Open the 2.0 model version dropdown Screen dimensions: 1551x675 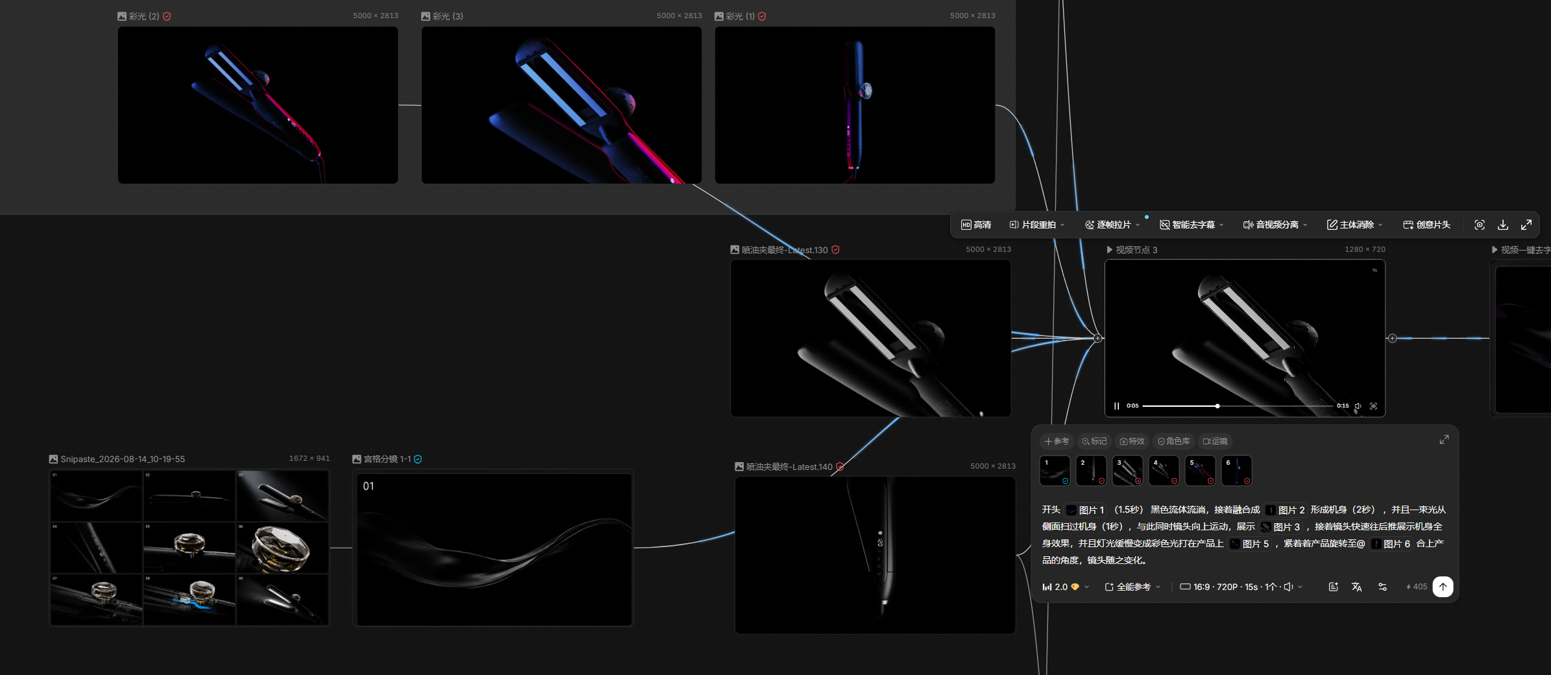(x=1066, y=587)
